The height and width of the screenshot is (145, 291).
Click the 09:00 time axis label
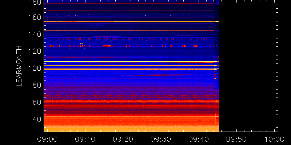coord(47,139)
